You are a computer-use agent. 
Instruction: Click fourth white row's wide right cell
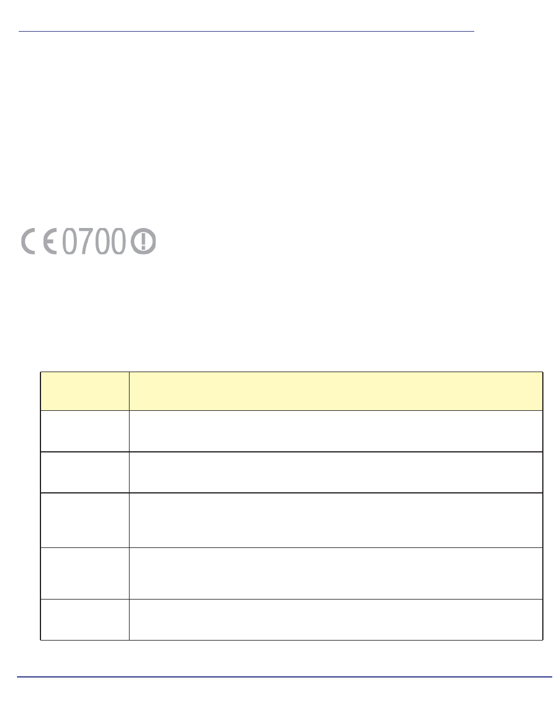point(336,573)
